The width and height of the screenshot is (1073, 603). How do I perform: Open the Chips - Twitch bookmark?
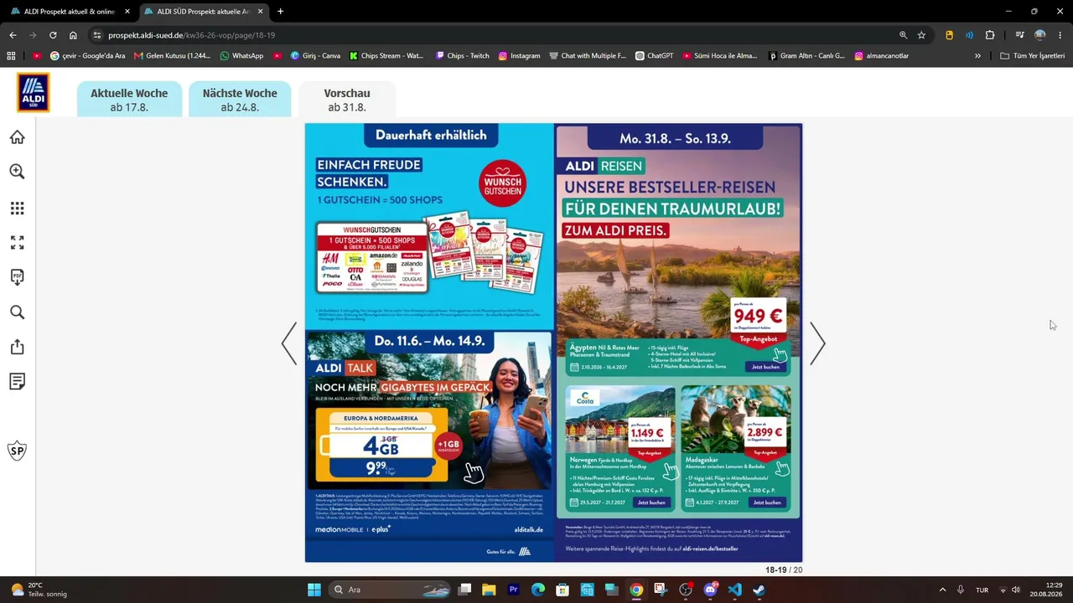[x=462, y=56]
